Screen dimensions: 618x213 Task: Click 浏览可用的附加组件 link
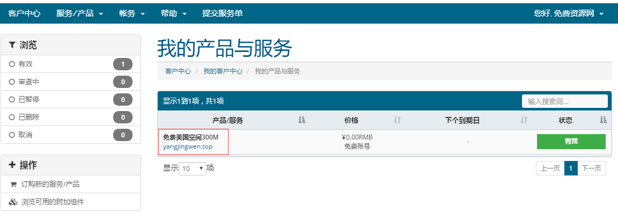pyautogui.click(x=53, y=202)
